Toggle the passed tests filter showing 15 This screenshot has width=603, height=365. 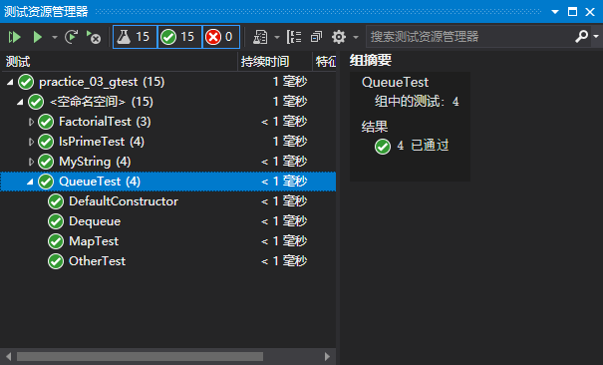click(179, 37)
